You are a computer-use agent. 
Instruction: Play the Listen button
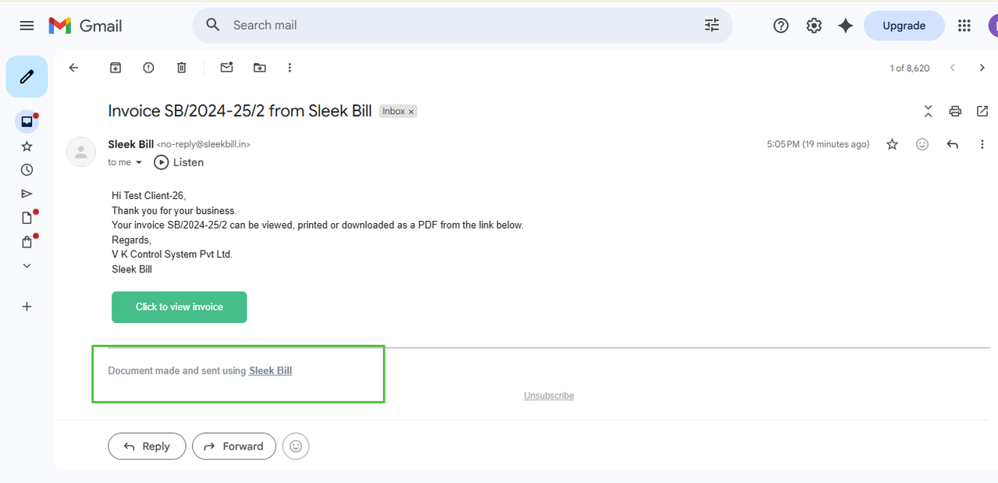coord(179,162)
